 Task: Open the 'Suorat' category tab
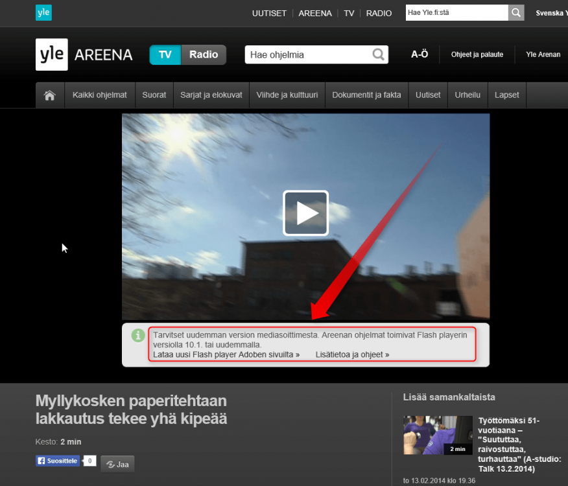point(154,95)
